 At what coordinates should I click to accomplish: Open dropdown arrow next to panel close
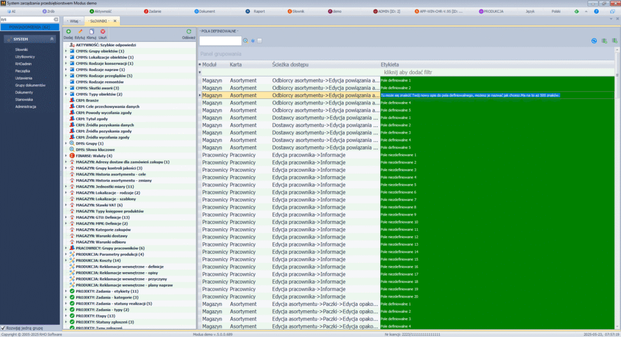pyautogui.click(x=611, y=19)
